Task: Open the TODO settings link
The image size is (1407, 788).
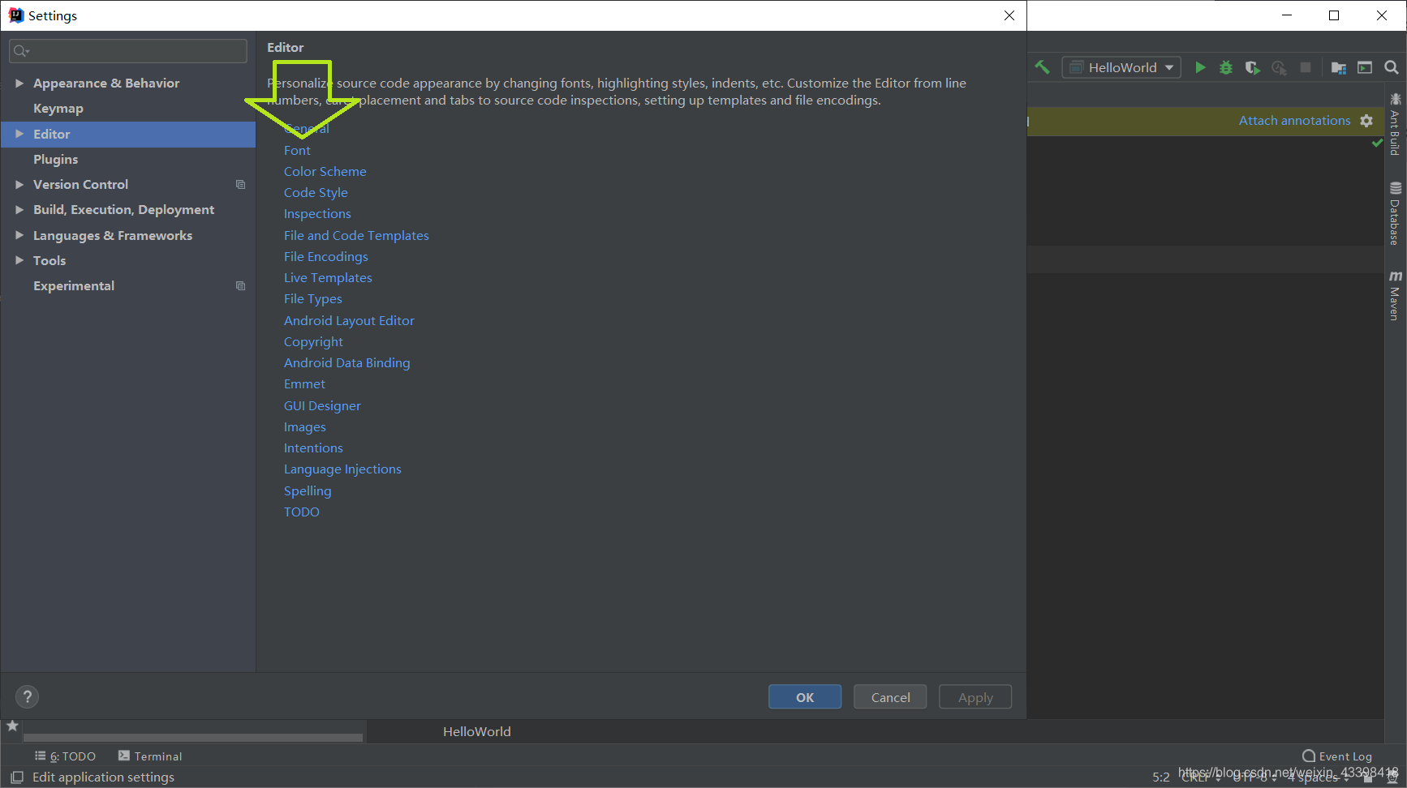Action: 302,512
